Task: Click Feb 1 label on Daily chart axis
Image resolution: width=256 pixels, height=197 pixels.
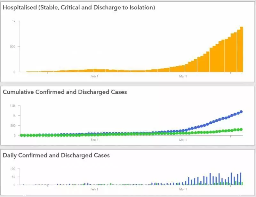Action: coord(94,189)
